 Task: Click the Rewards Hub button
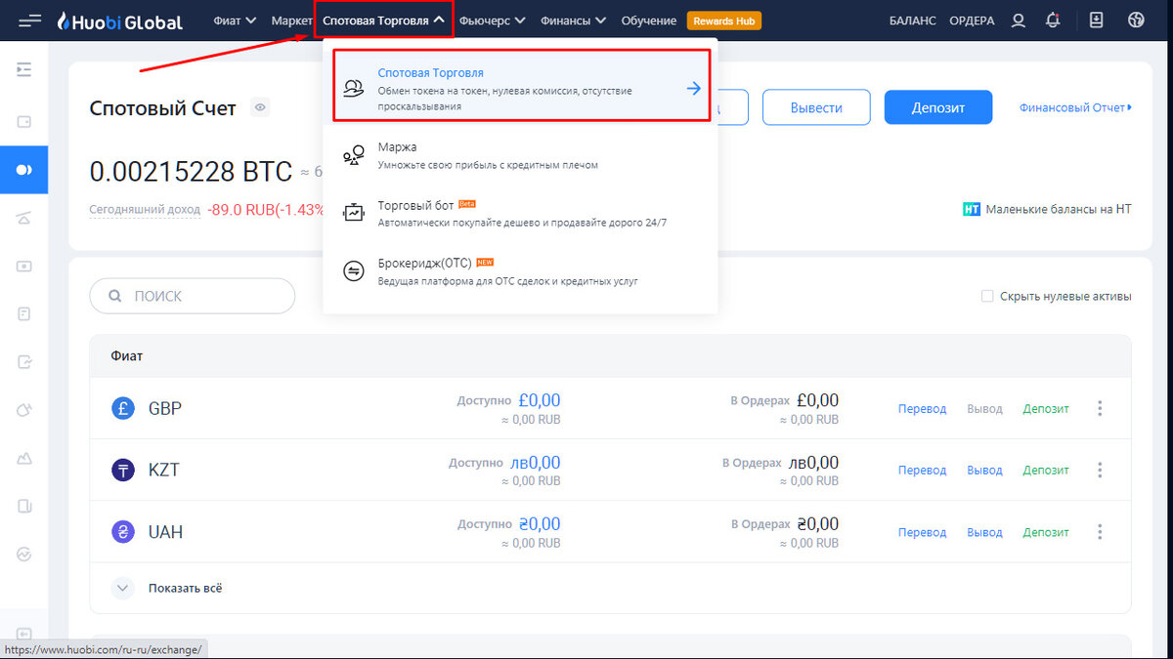click(x=723, y=21)
